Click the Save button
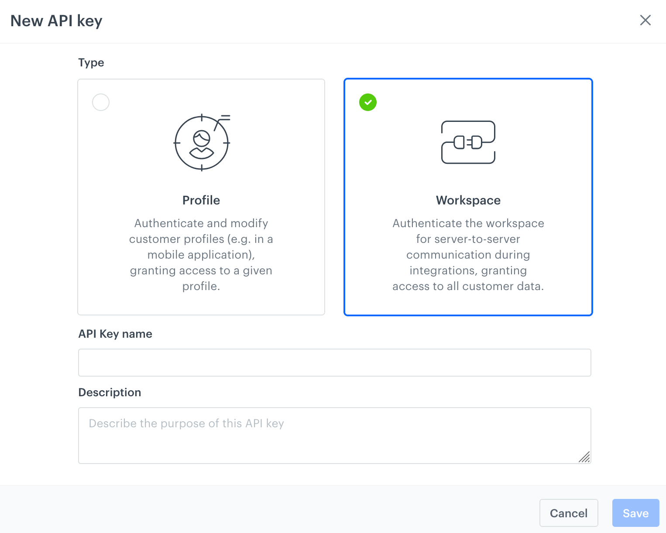666x533 pixels. tap(635, 513)
